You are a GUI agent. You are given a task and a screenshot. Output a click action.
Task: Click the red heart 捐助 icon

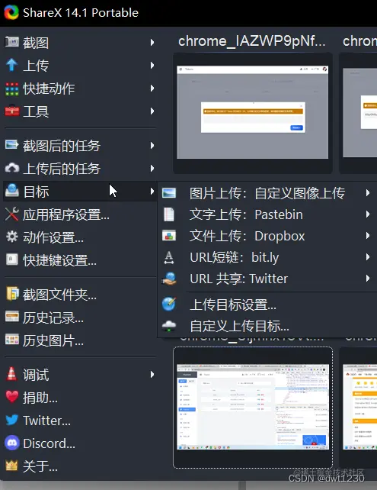12,397
